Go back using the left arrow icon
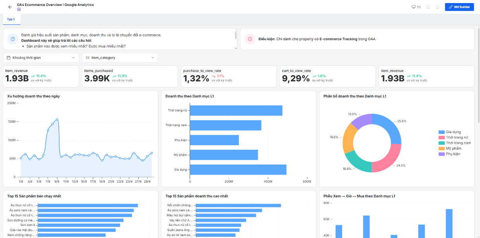 [x=10, y=7]
